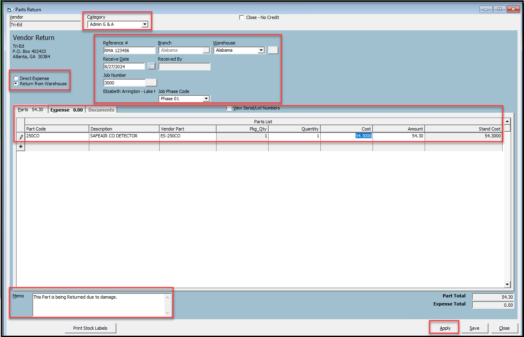This screenshot has height=337, width=524.
Task: Click the parts list scroll-up arrow
Action: [507, 121]
